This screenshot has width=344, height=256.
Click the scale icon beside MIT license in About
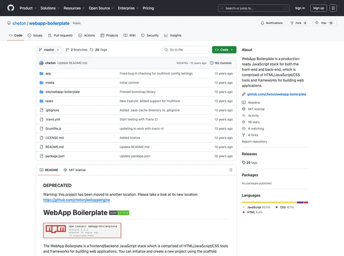243,109
